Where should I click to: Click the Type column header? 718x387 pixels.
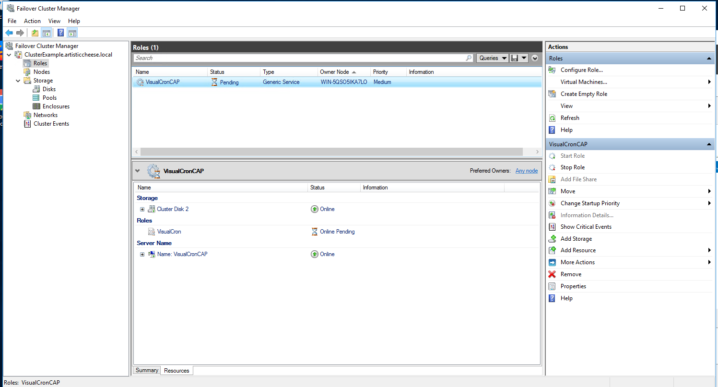[289, 72]
